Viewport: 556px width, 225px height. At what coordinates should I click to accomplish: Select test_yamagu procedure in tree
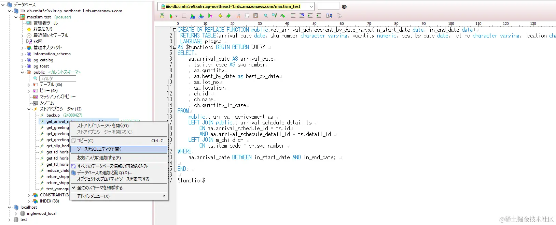click(x=58, y=189)
